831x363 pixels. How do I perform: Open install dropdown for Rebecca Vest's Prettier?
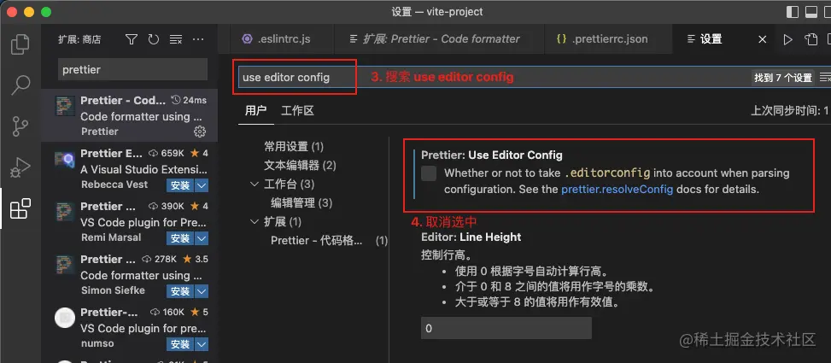coord(202,185)
